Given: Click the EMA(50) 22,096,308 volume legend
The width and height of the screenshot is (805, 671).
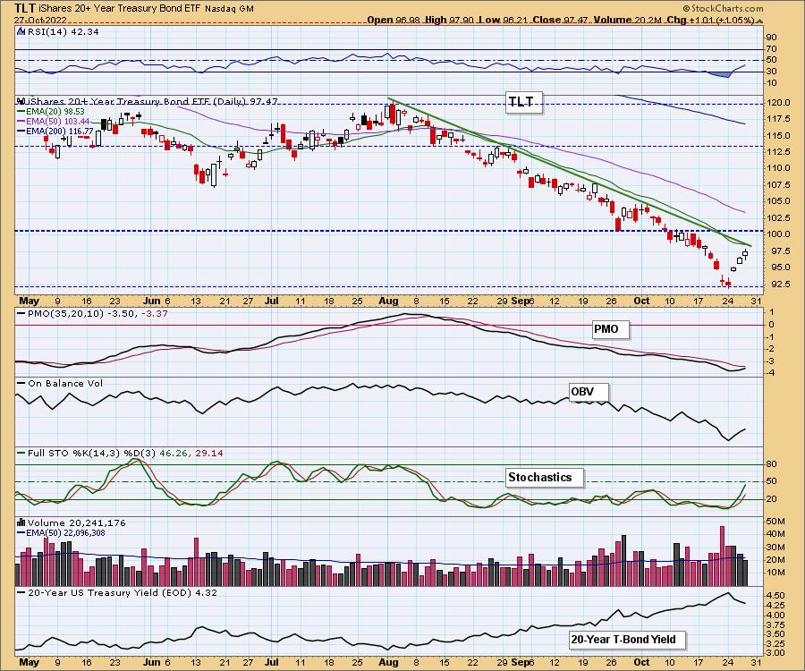Looking at the screenshot, I should 65,533.
